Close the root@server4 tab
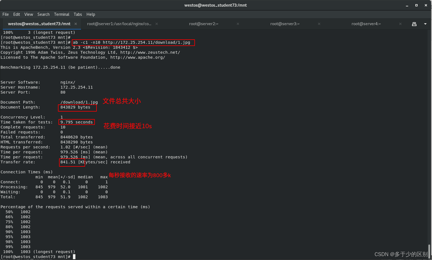432x260 pixels. pyautogui.click(x=400, y=24)
